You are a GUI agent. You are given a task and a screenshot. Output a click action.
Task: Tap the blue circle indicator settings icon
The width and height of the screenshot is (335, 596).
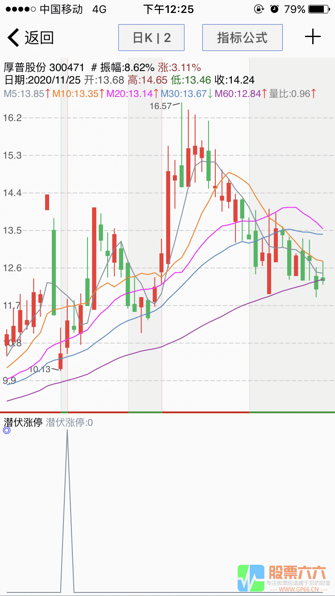point(7,431)
